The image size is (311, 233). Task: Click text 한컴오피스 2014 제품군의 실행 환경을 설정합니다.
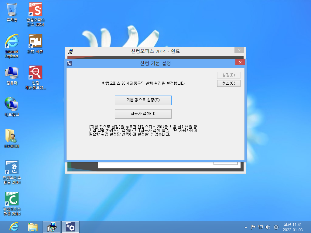click(x=144, y=83)
